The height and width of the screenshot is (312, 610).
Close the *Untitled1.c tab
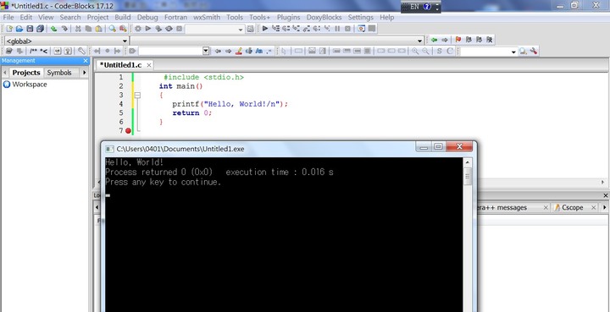148,65
